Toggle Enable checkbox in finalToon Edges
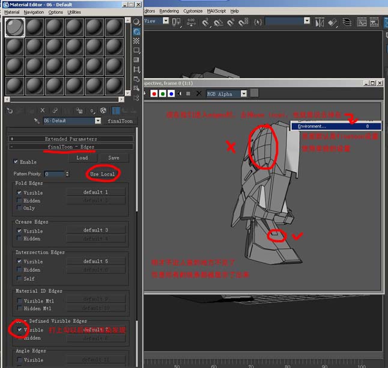Screen dimensions: 388x368 click(16, 162)
